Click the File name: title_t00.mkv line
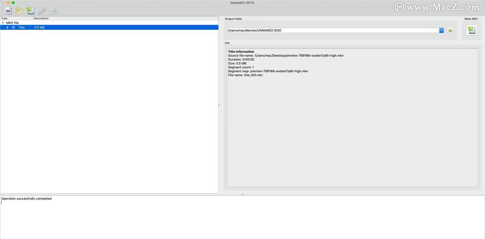Screen dimensions: 485x239 pyautogui.click(x=245, y=75)
